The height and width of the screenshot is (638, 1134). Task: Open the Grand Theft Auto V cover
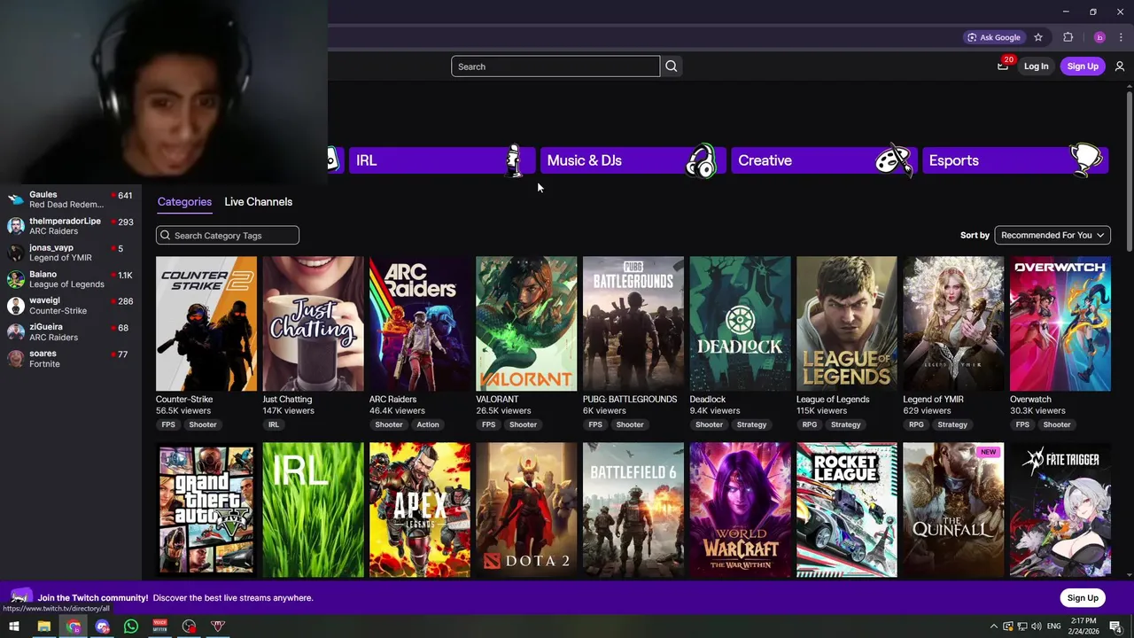(206, 510)
